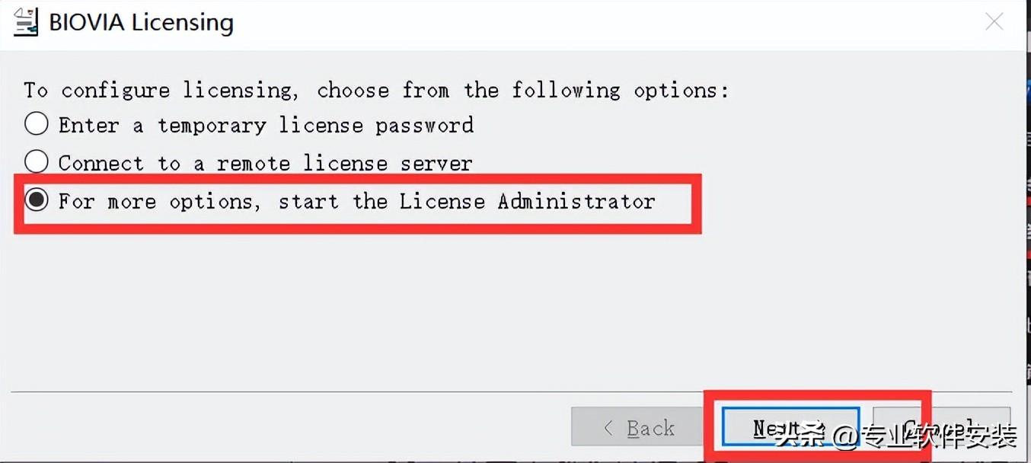Screen dimensions: 1031x463
Task: Click the 'Connect to a remote license server' label
Action: (265, 163)
